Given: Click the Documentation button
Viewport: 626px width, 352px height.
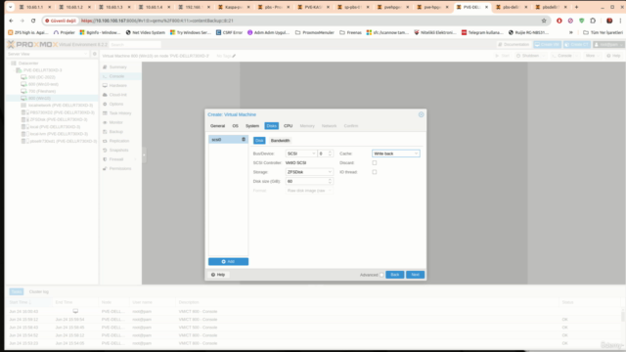Looking at the screenshot, I should tap(514, 44).
